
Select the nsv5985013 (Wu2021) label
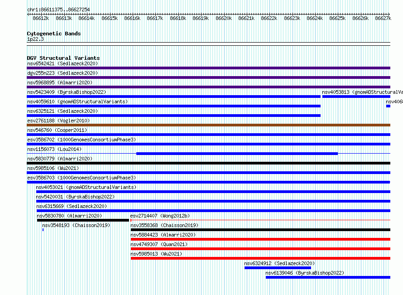[156, 254]
